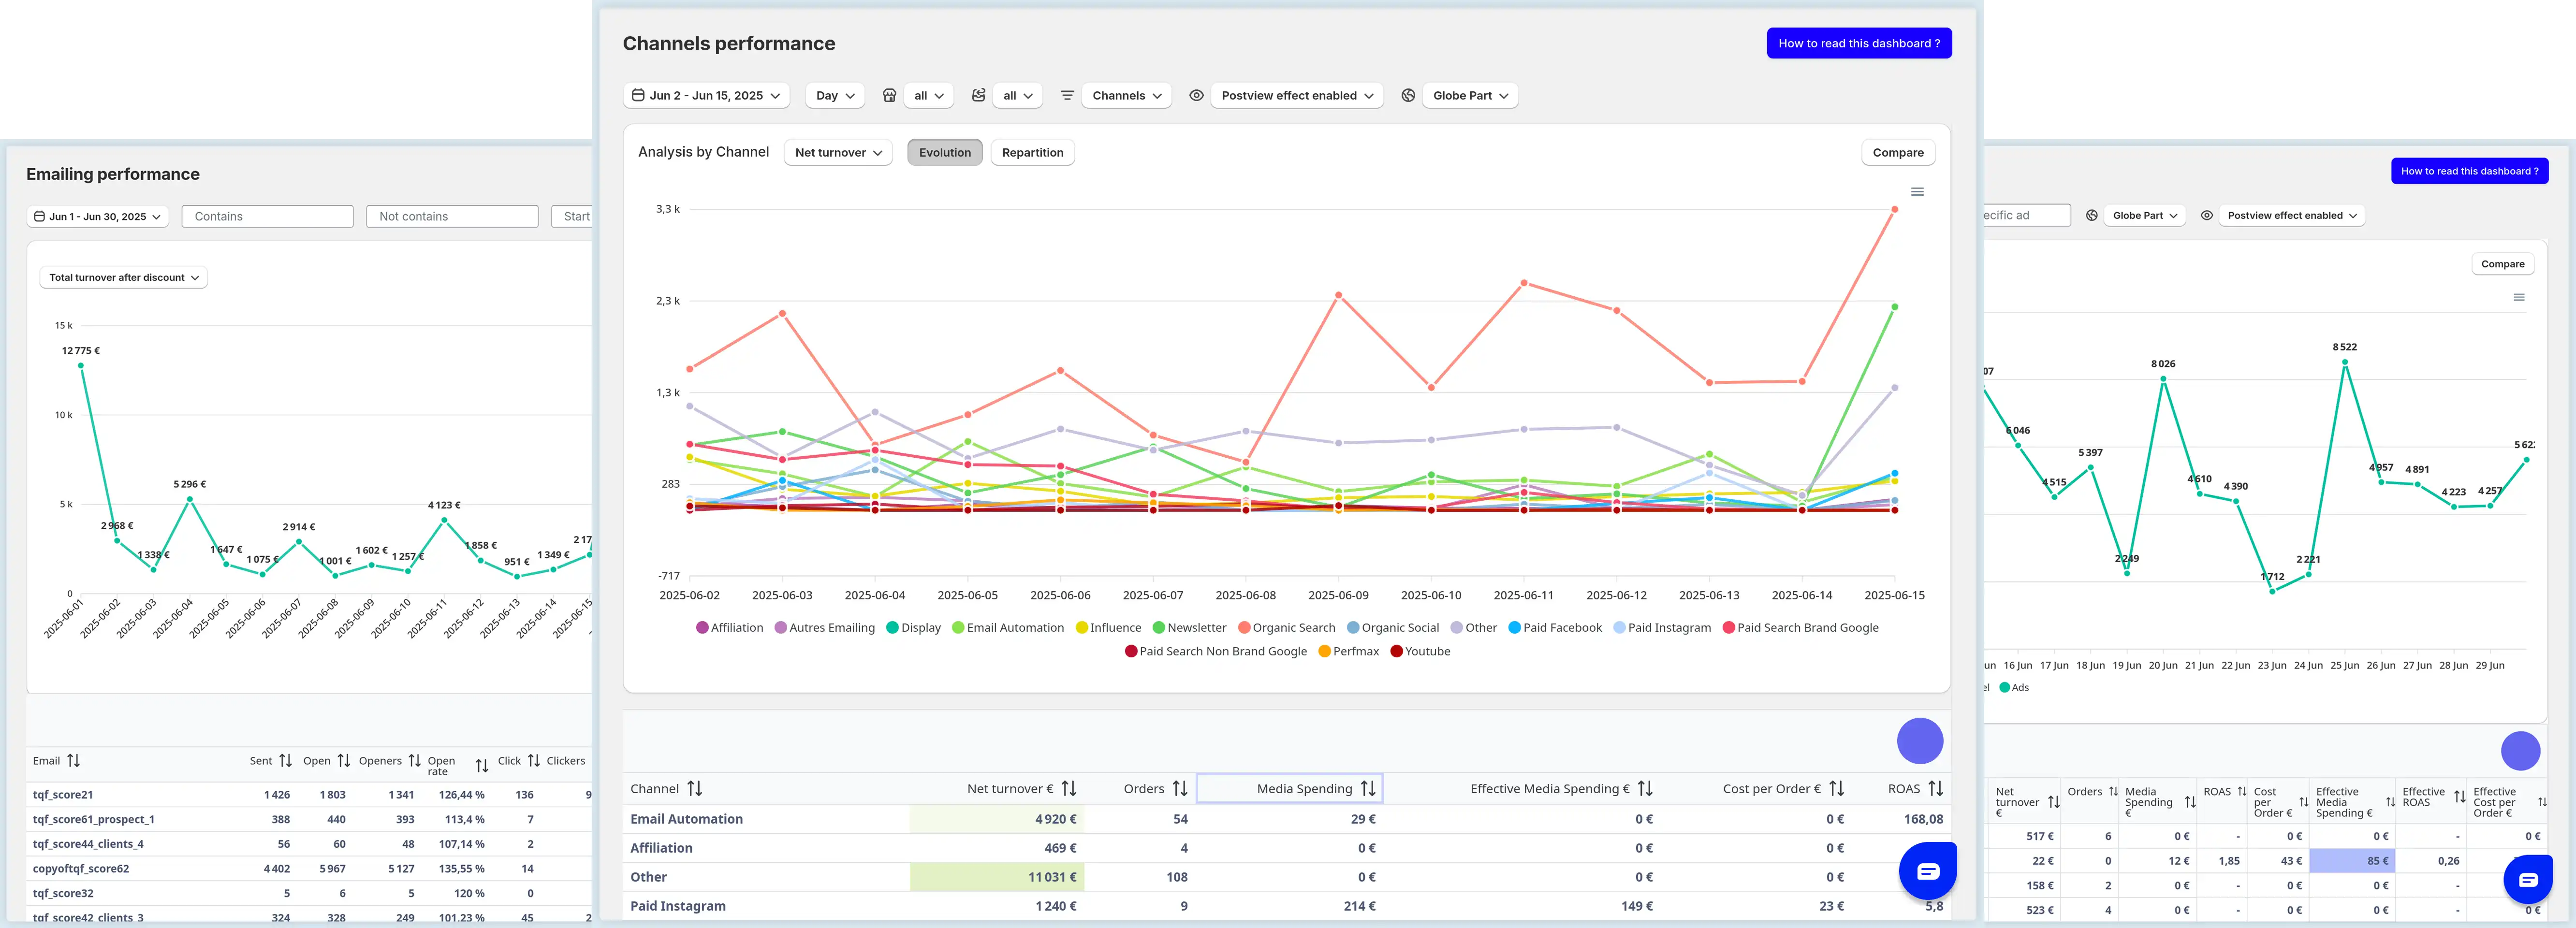Click Compare button in right panel
2576x928 pixels.
2502,265
